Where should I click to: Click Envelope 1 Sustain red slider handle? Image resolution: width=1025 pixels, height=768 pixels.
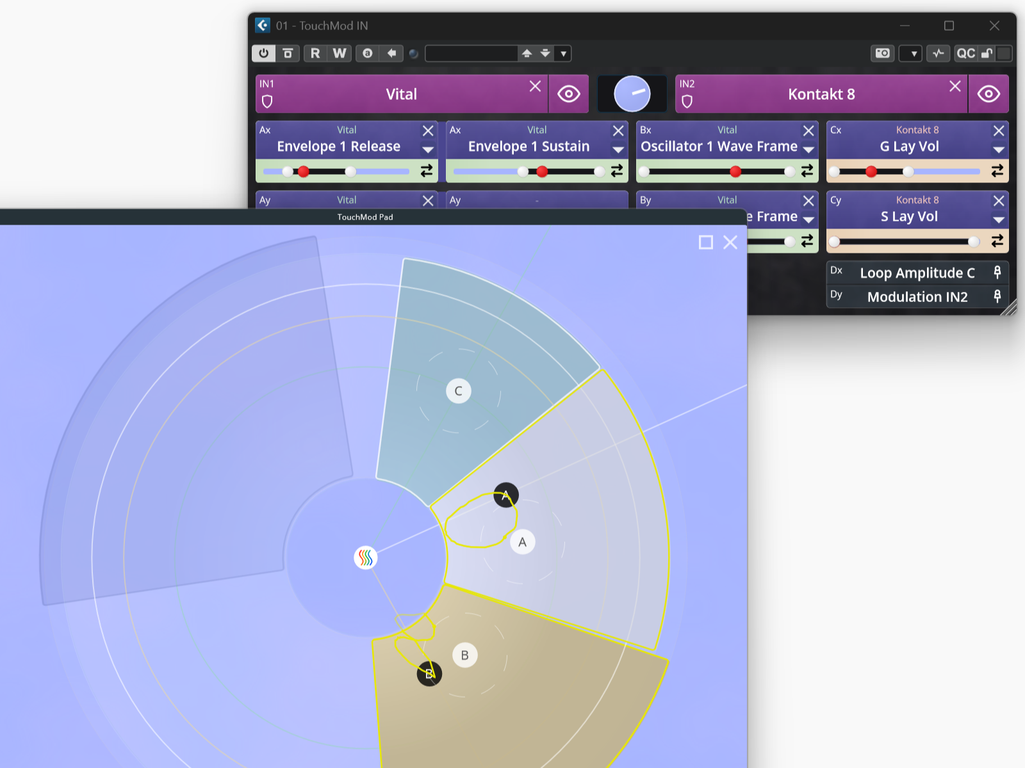click(x=542, y=172)
